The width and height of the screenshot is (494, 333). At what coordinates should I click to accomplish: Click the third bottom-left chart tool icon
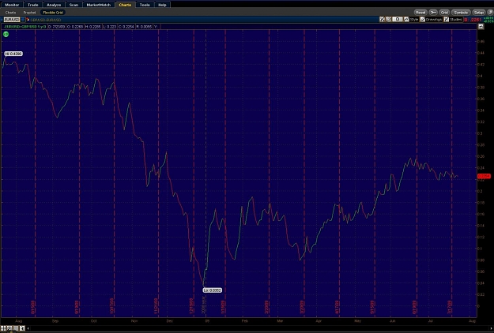point(16,328)
